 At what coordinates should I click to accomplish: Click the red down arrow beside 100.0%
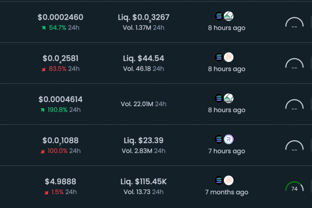point(42,151)
